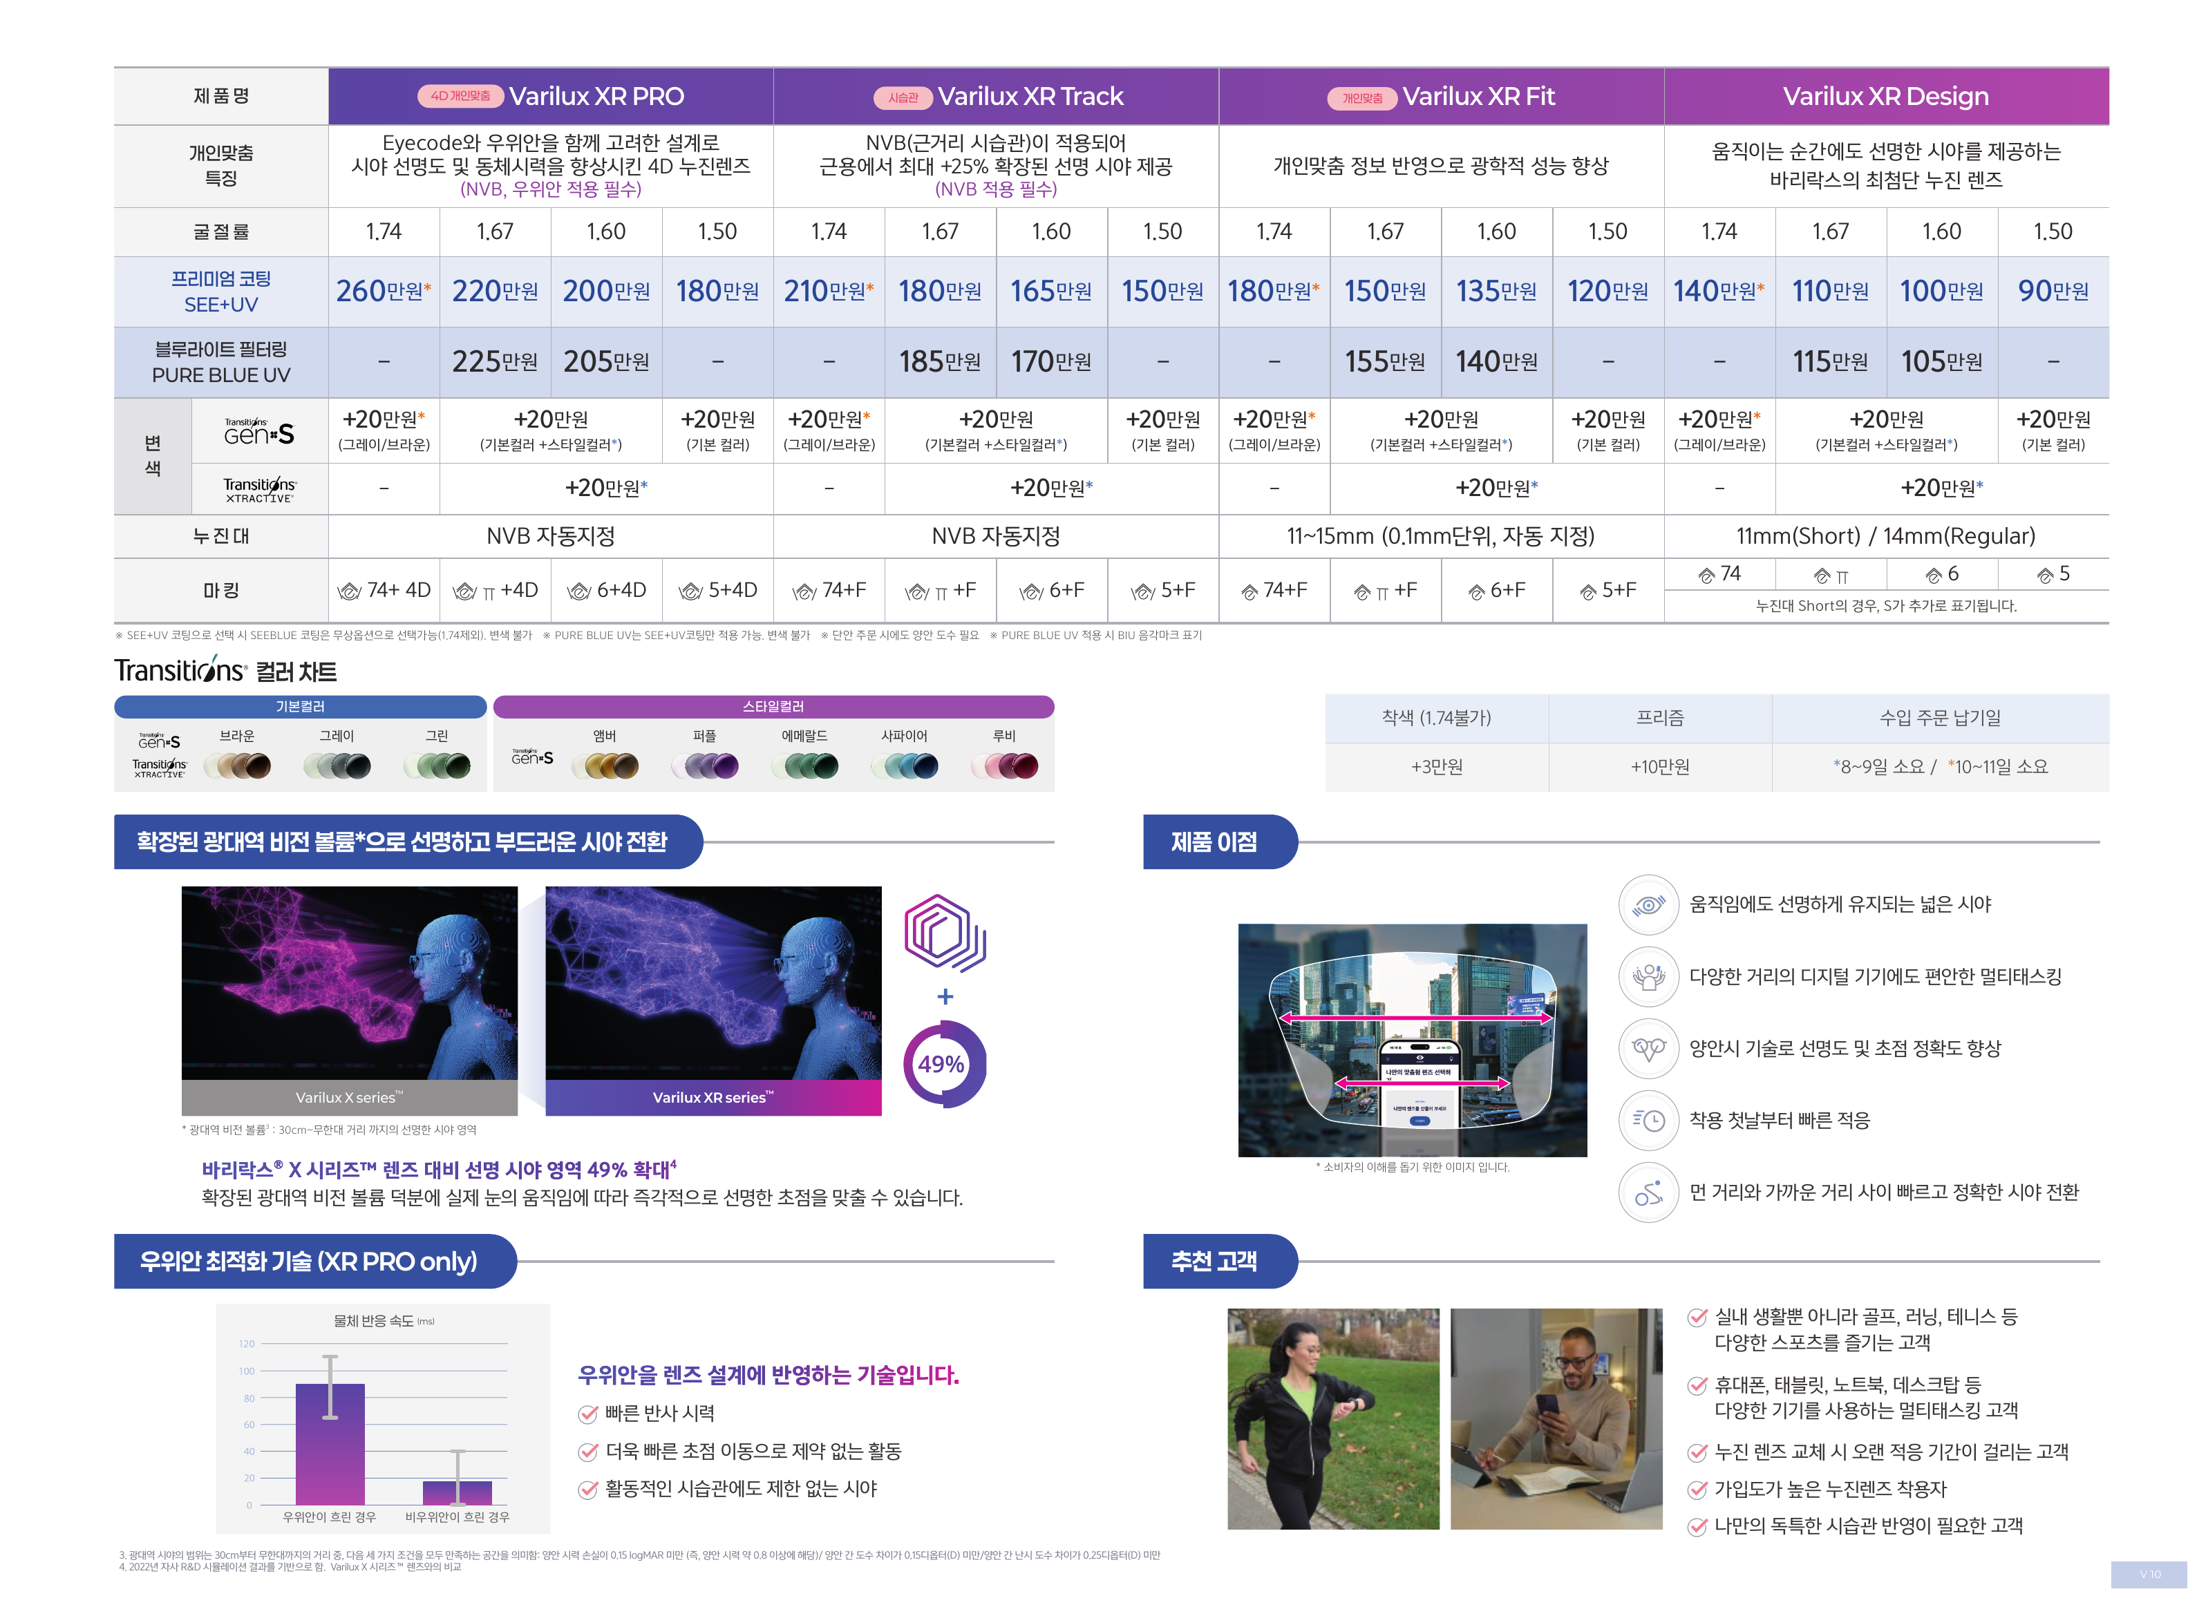2188x1616 pixels.
Task: Click the 49% circular progress ring
Action: tap(943, 1064)
